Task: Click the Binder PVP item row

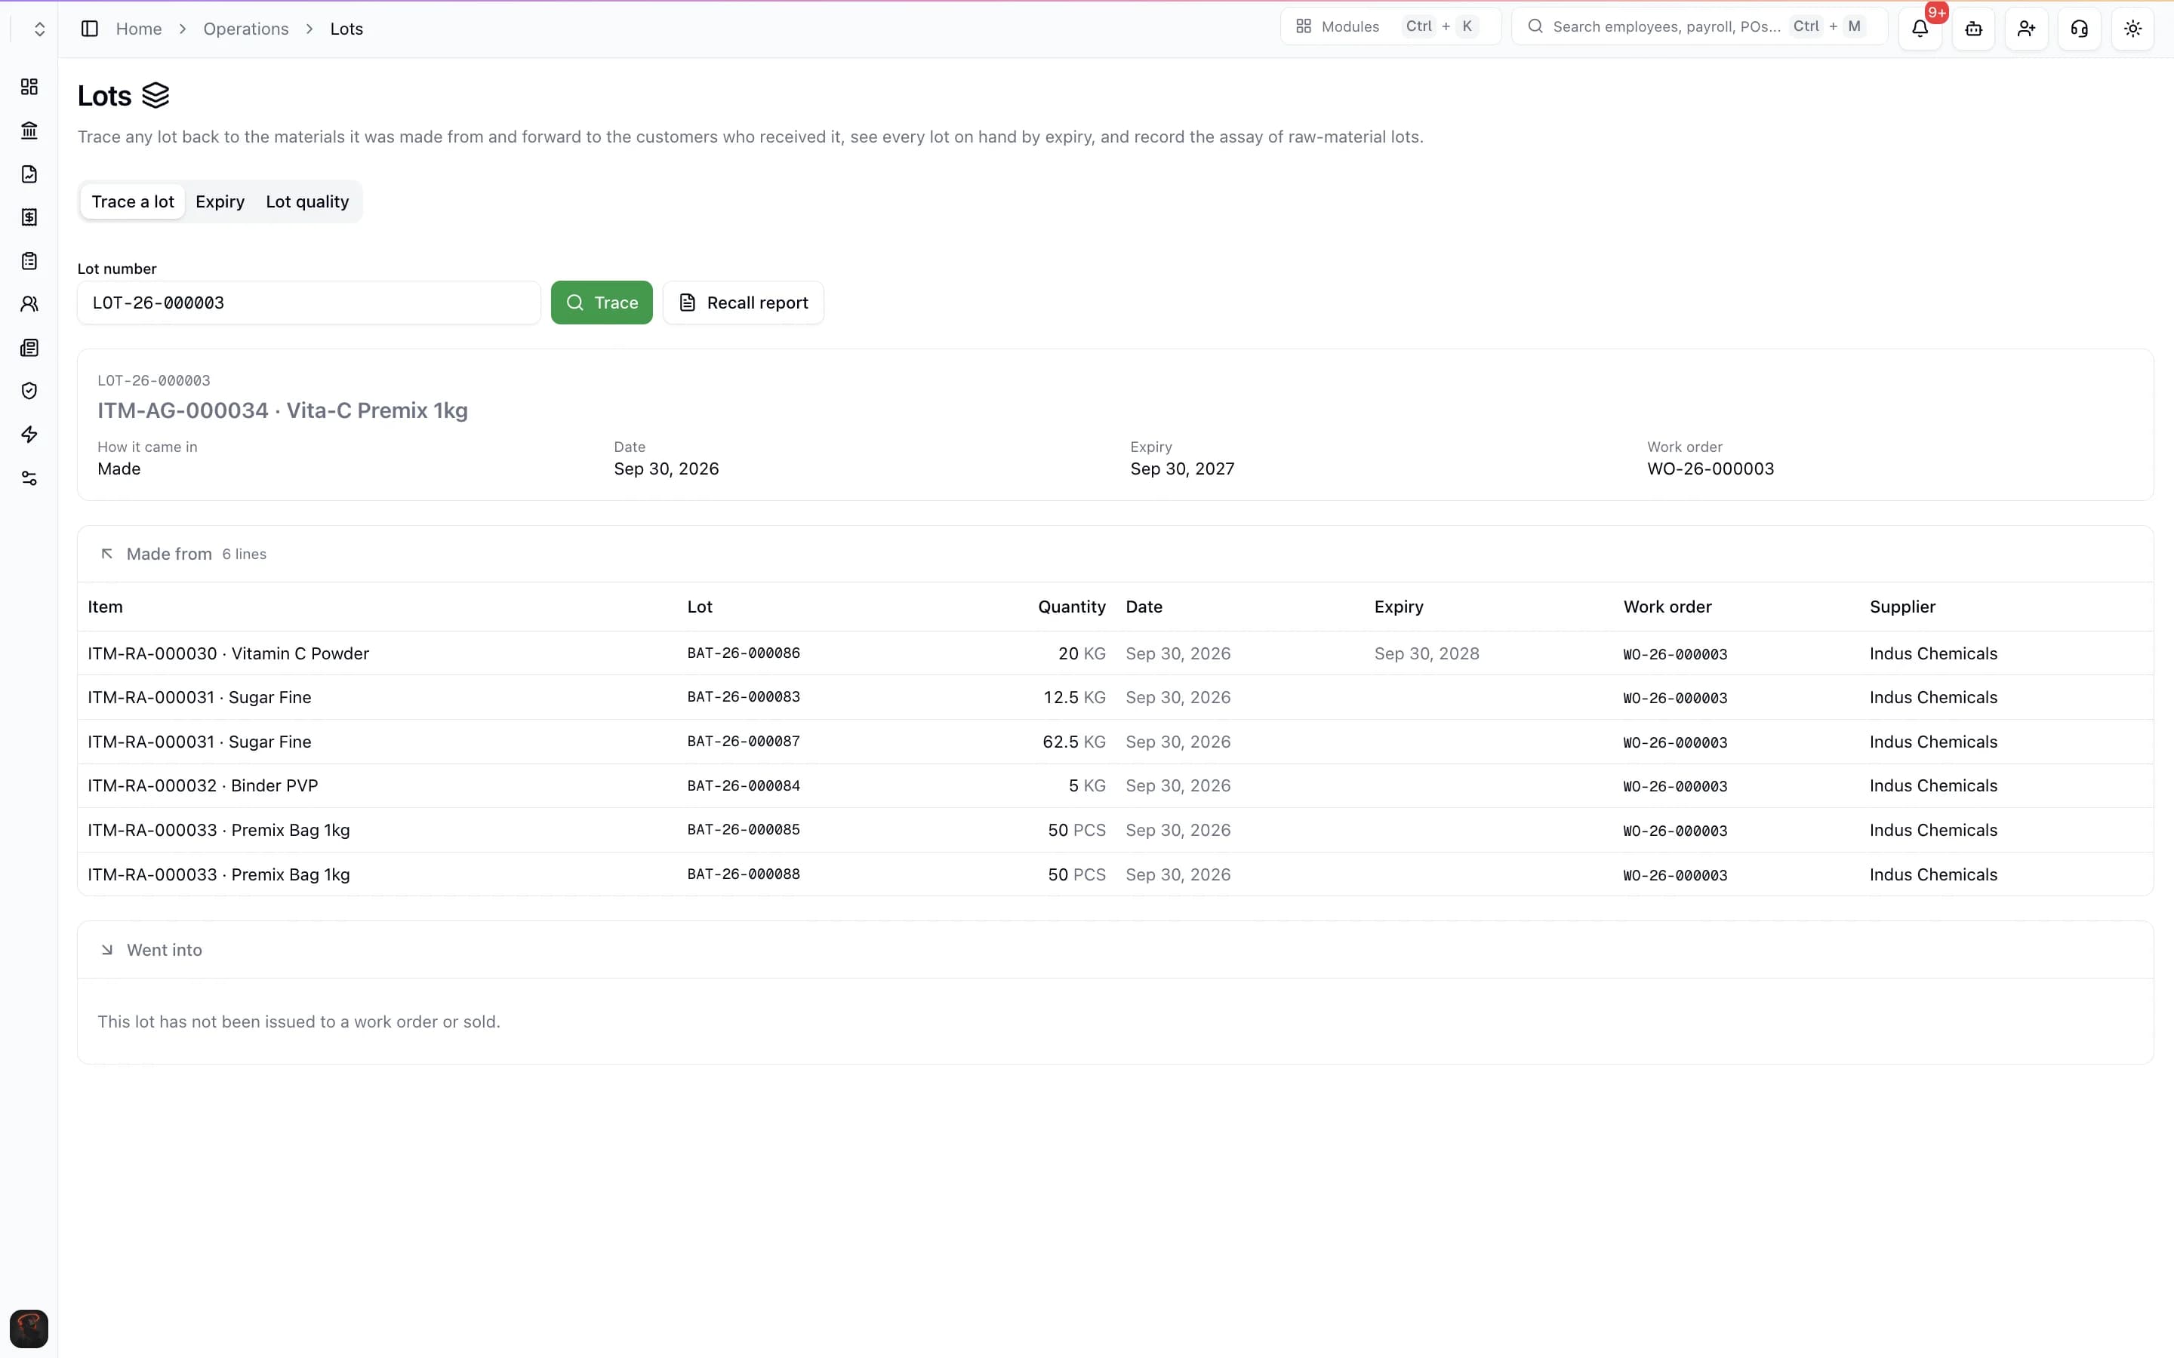Action: pyautogui.click(x=1115, y=786)
